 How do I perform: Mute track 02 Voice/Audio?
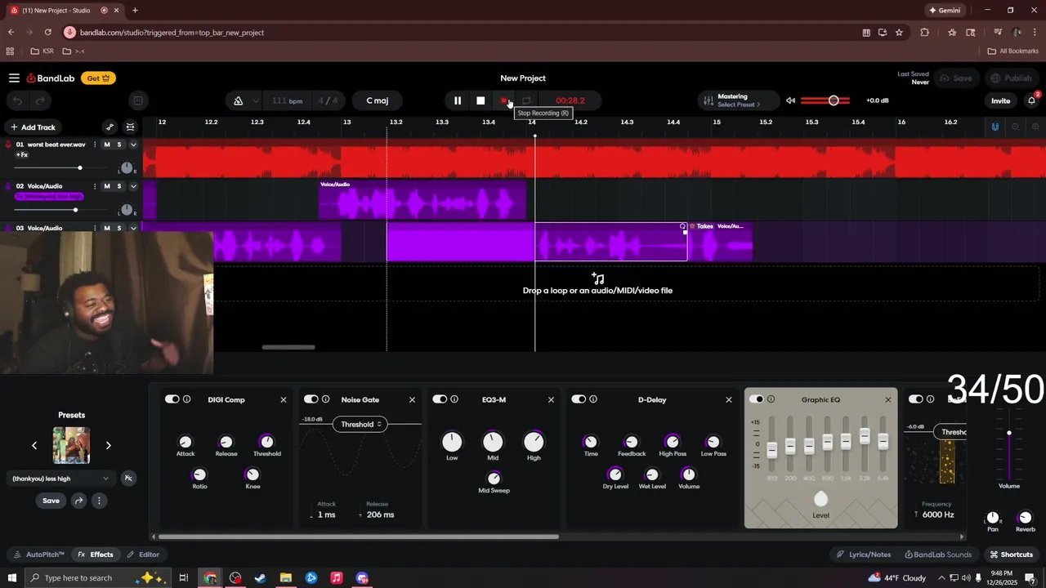[107, 186]
